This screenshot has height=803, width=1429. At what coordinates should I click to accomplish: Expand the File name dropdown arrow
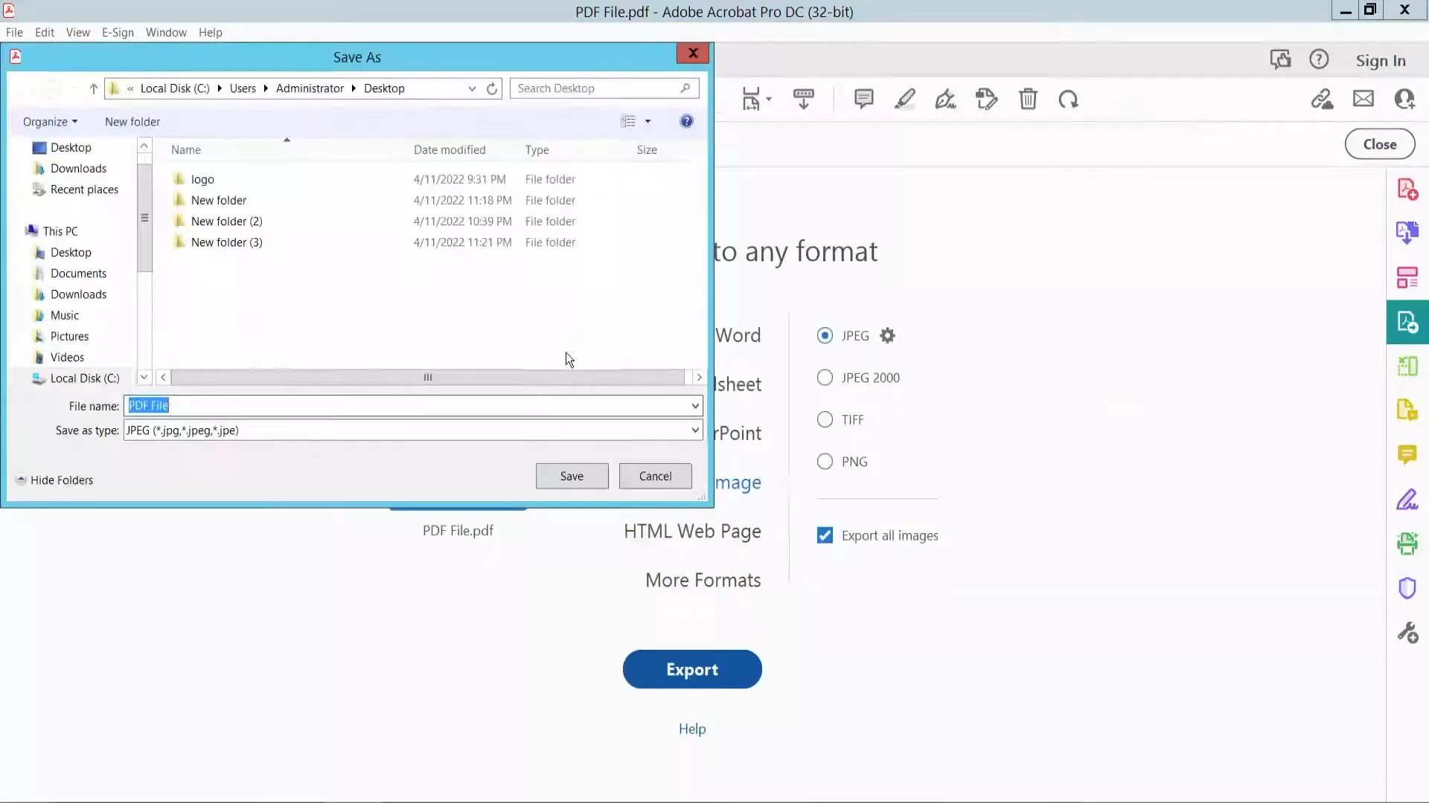point(694,406)
